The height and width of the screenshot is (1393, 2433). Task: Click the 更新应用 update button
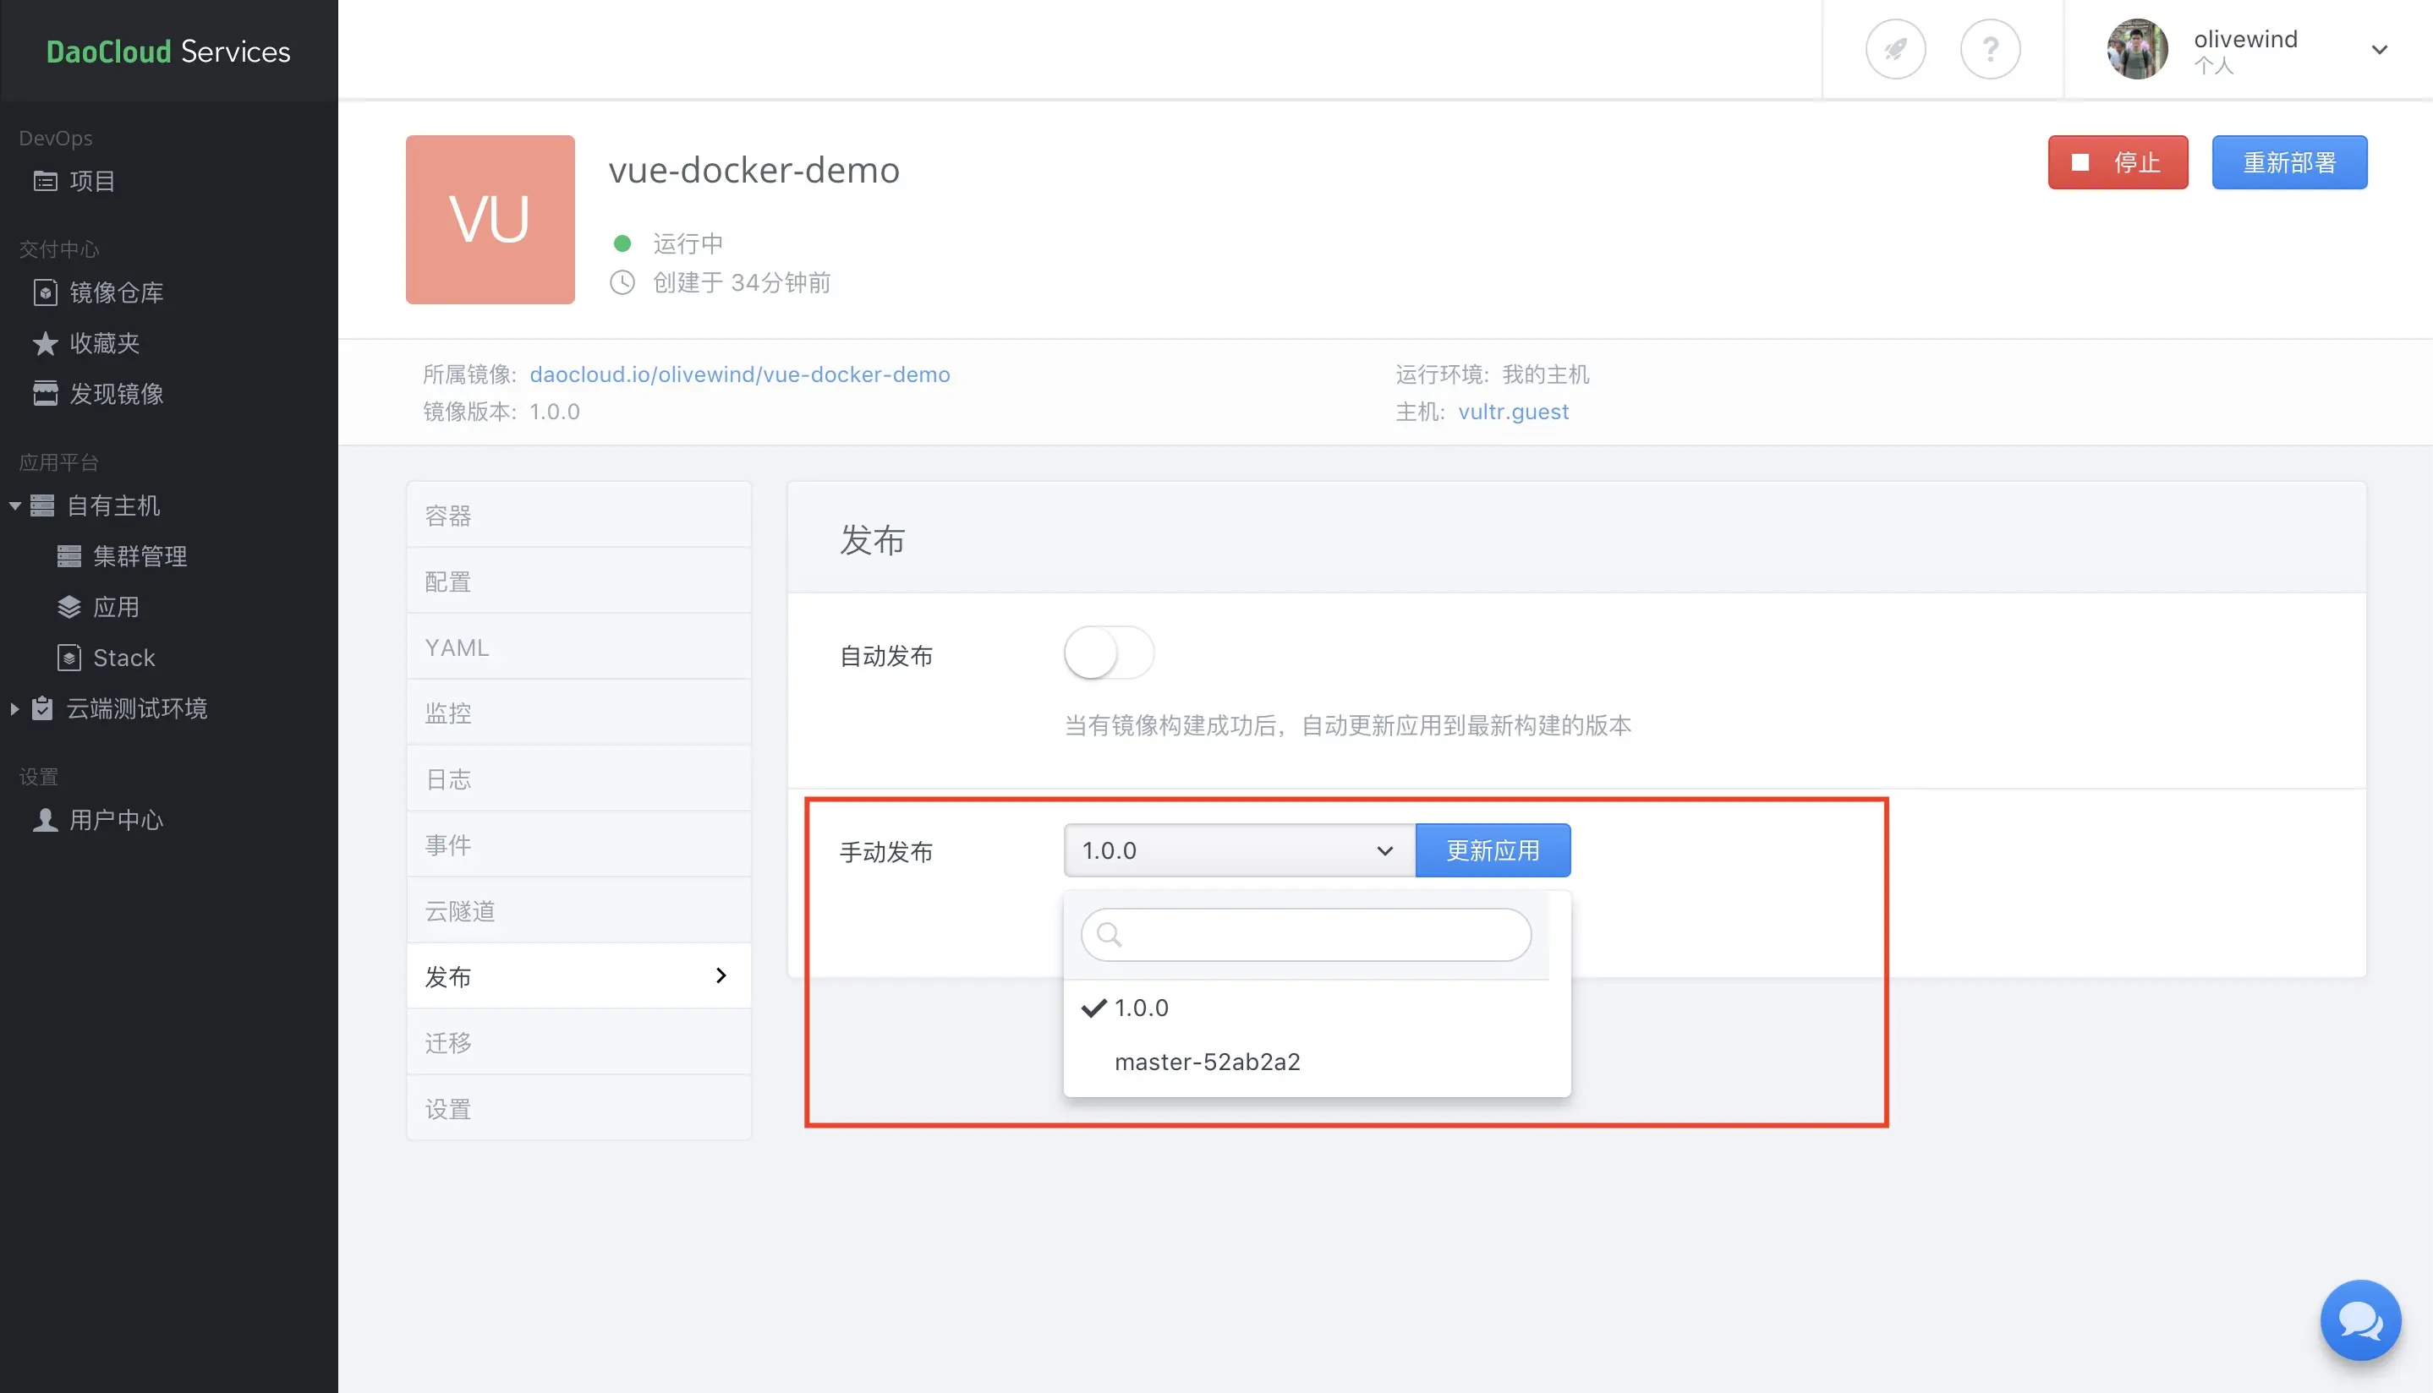(1493, 850)
